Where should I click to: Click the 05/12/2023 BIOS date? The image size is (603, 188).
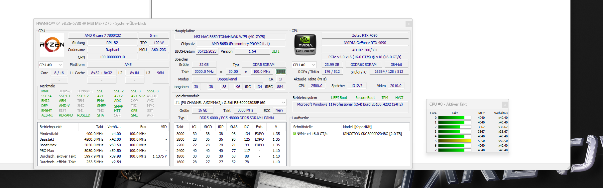(x=207, y=51)
